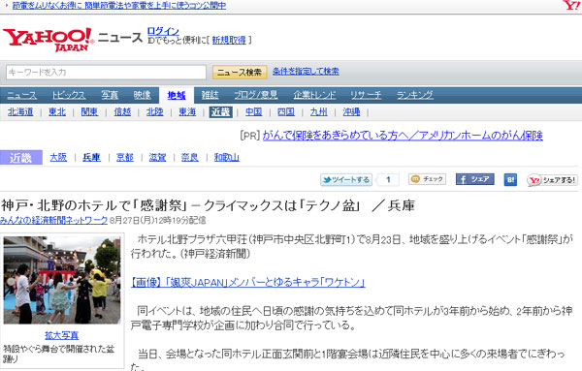Open the 拡大写真 enlarge photo link
582x371 pixels.
62,335
